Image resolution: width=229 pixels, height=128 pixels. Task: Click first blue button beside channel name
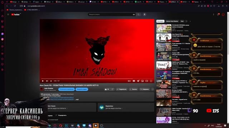67,89
